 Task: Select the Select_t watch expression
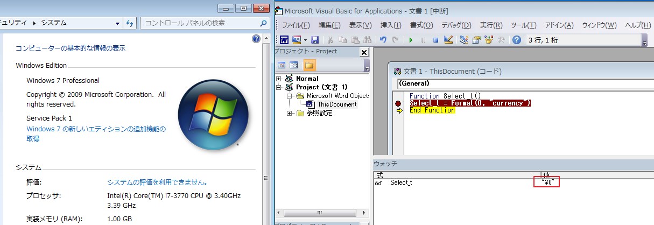401,182
